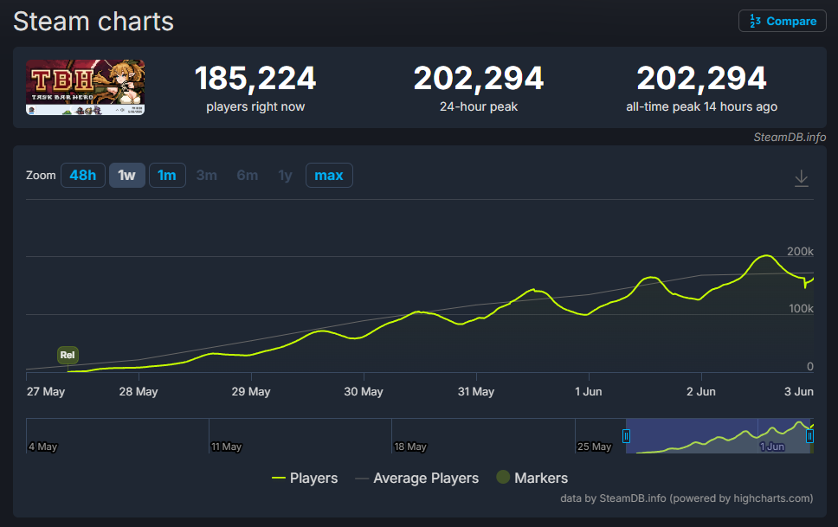838x527 pixels.
Task: Click the 1 Jun axis label on main chart
Action: coord(589,392)
